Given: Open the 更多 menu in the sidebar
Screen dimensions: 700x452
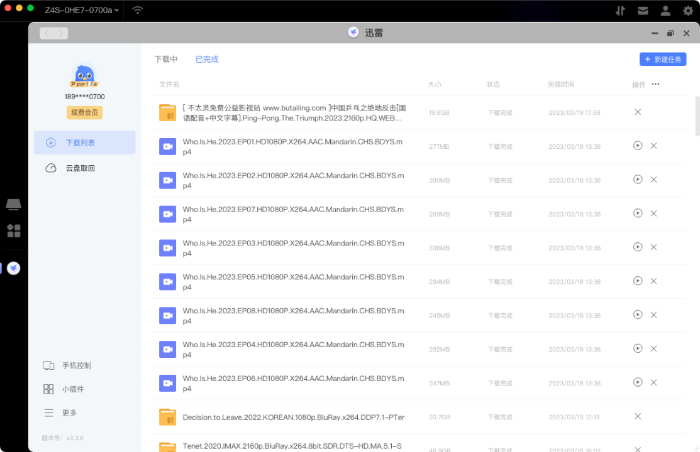Looking at the screenshot, I should point(60,413).
